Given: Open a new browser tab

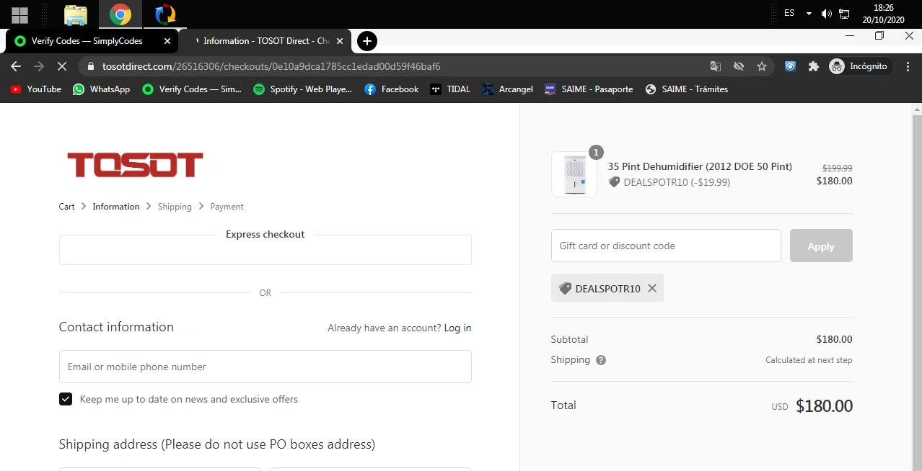Looking at the screenshot, I should (367, 41).
